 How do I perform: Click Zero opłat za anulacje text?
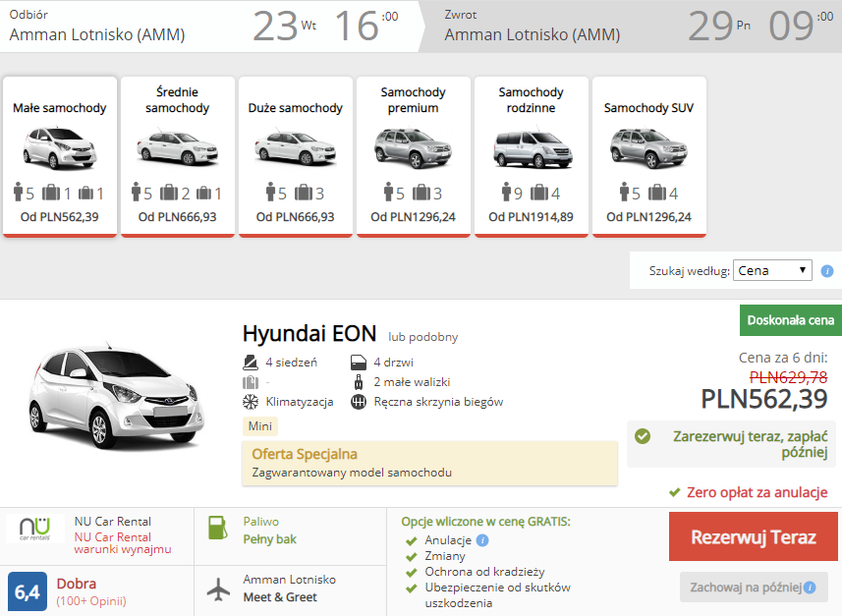tap(757, 492)
